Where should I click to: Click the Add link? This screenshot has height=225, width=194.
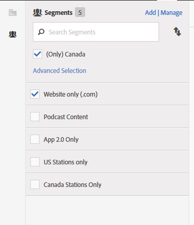click(x=150, y=13)
